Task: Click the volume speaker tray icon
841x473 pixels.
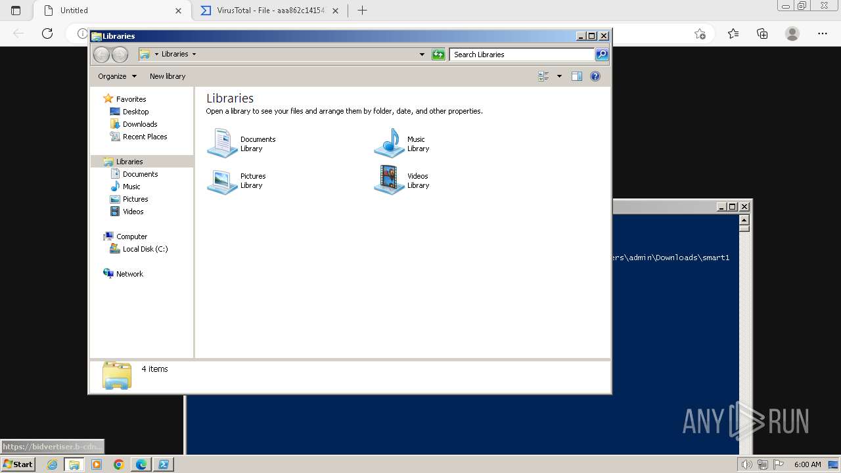Action: pos(746,464)
